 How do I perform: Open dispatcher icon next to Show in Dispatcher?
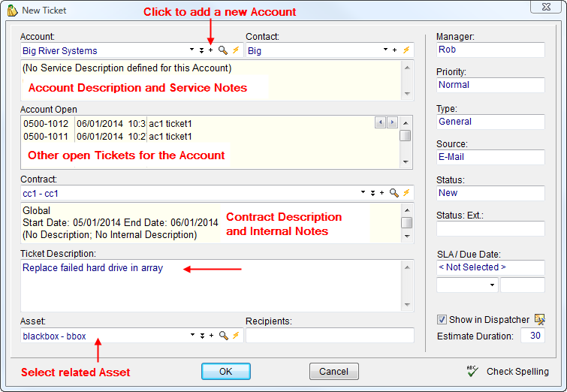tap(539, 320)
